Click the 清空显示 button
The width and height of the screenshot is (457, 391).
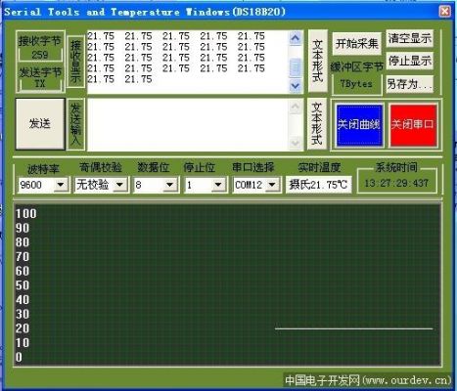point(410,39)
